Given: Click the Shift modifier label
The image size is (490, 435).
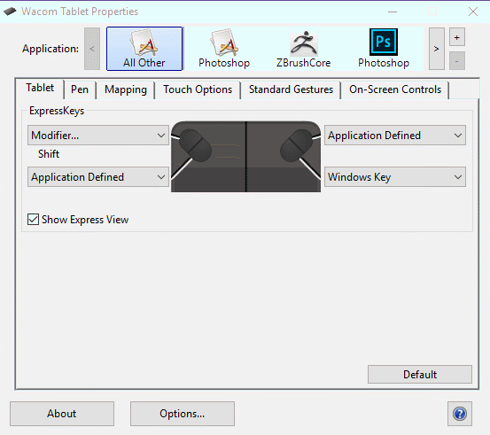Looking at the screenshot, I should pos(49,154).
